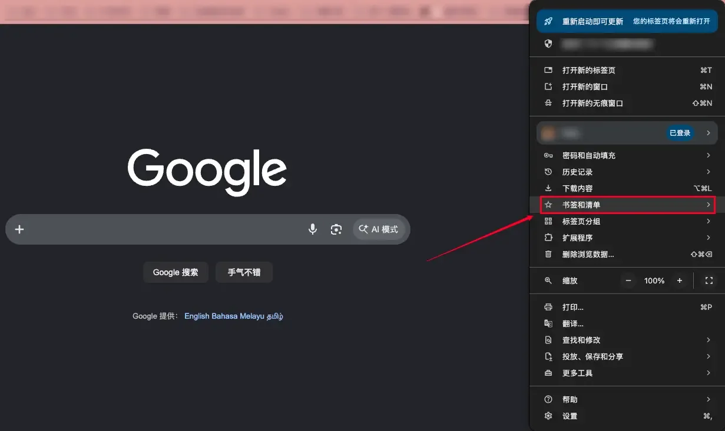
Task: Open 查找和修改 submenu
Action: [627, 340]
